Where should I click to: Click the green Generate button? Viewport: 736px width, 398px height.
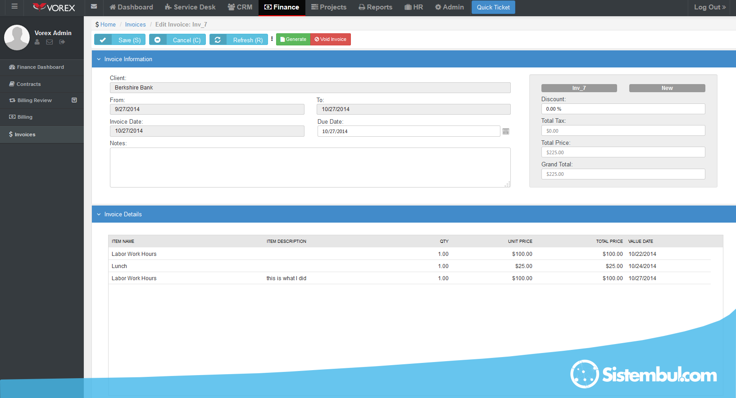[293, 40]
